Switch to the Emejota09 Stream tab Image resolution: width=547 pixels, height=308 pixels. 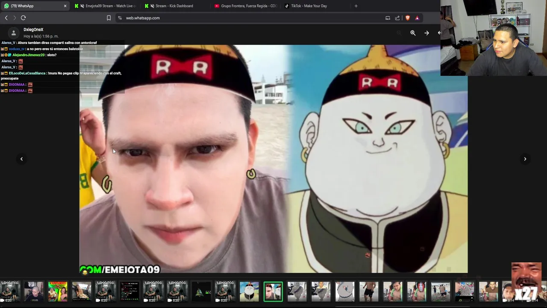click(106, 6)
